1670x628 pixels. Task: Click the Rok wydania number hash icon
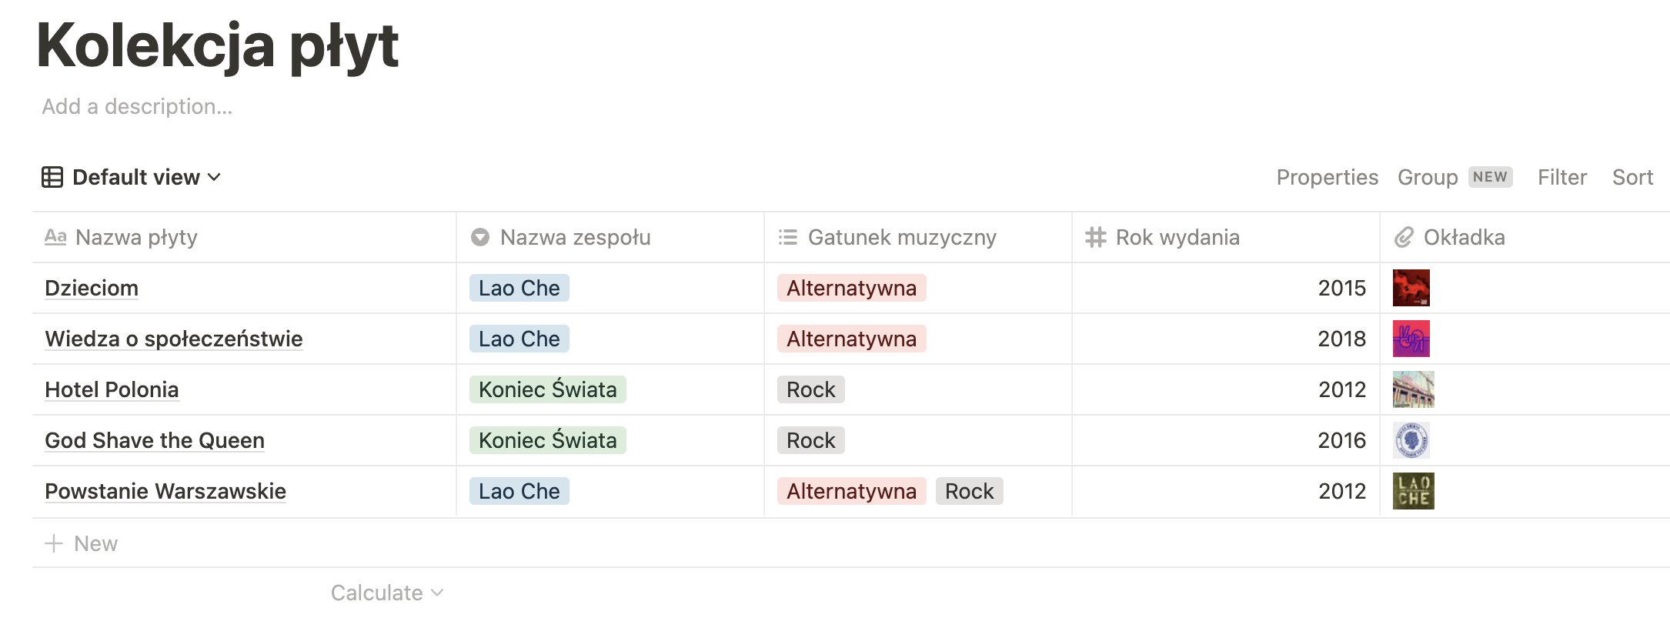(1095, 237)
